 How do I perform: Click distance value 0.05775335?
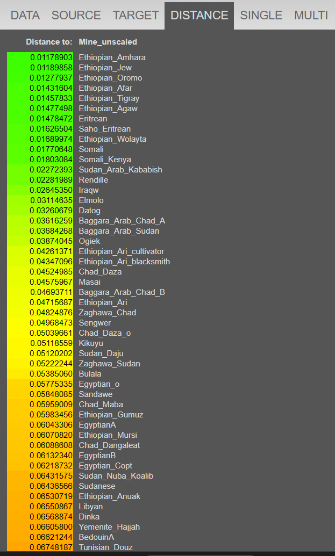coord(52,385)
